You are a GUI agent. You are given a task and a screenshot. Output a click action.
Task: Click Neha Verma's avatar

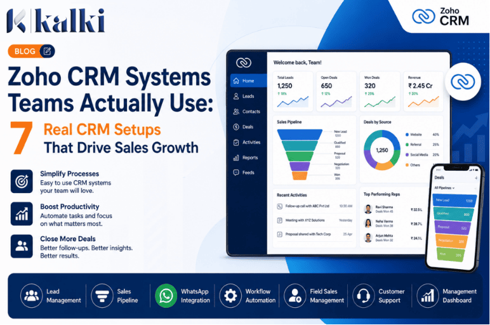[x=368, y=223]
